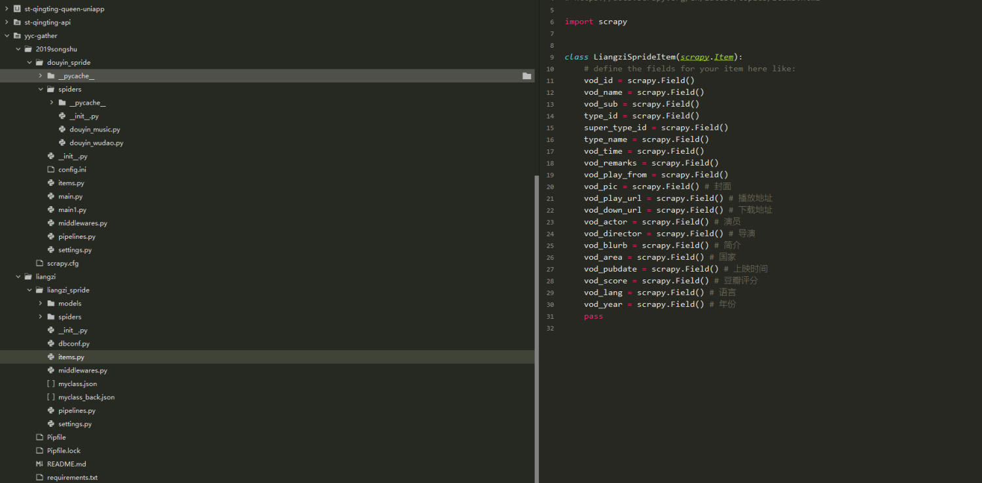The height and width of the screenshot is (483, 982).
Task: Collapse the 2019songshu folder arrow
Action: click(18, 49)
